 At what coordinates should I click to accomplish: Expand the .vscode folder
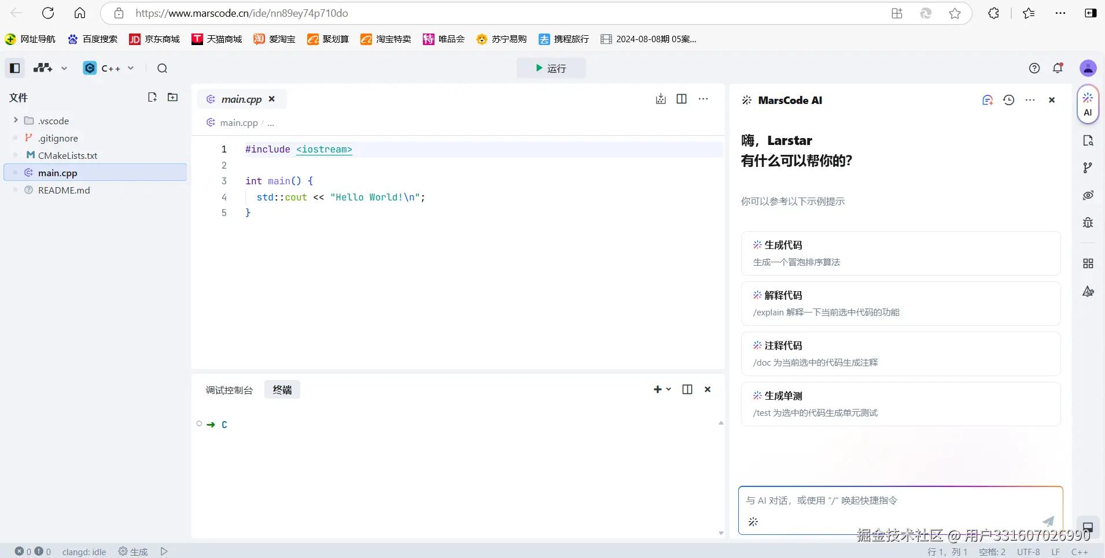pyautogui.click(x=16, y=120)
